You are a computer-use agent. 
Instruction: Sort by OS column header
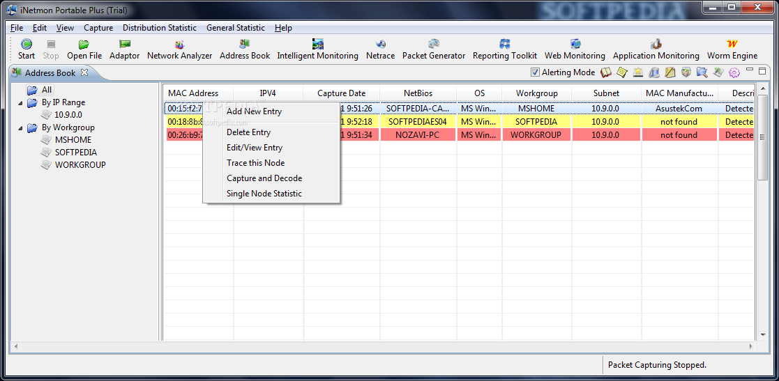point(479,93)
